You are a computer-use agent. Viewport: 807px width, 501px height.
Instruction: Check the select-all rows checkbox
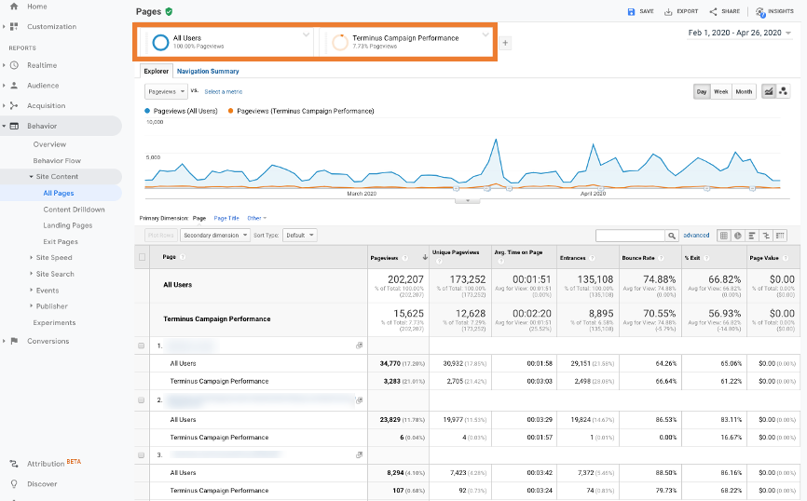pyautogui.click(x=142, y=257)
